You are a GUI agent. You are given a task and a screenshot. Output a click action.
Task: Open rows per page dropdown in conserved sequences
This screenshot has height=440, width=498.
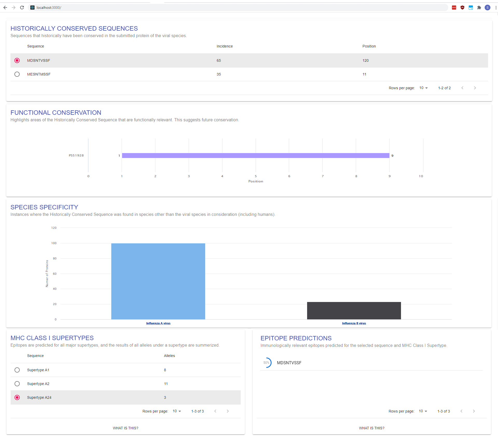pos(423,88)
